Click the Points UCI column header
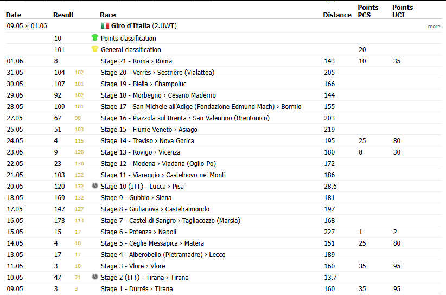446x295 pixels. point(403,11)
